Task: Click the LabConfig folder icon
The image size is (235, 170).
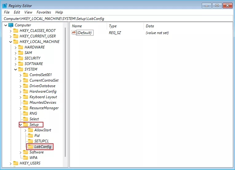Action: click(30, 147)
